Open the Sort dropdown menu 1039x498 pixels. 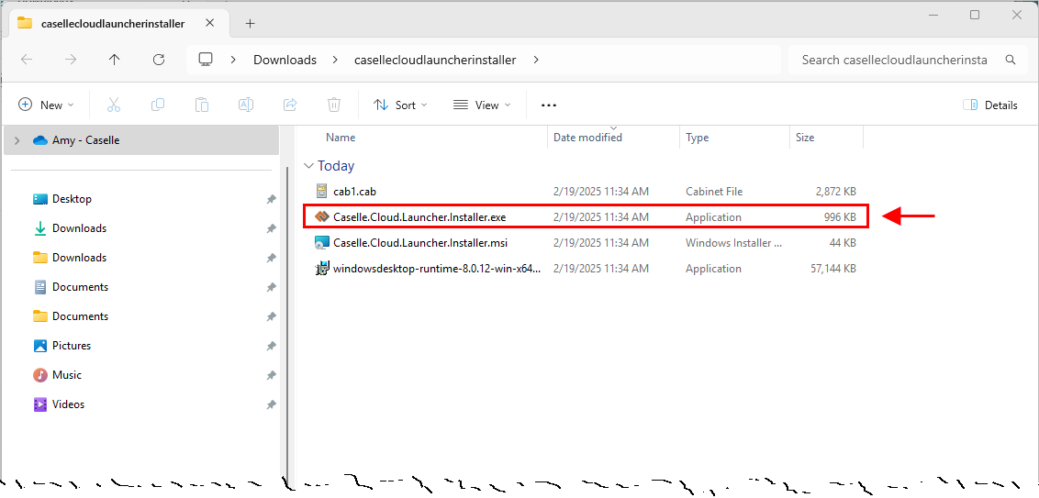(400, 105)
